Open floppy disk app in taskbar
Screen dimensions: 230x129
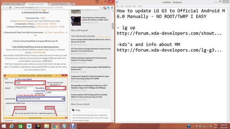(73, 126)
